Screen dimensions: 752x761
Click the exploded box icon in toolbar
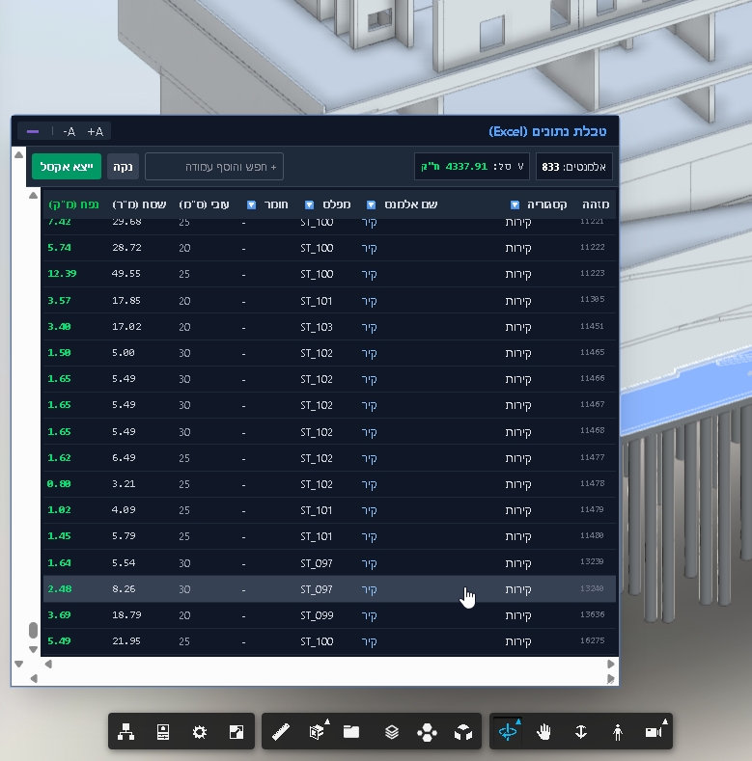pyautogui.click(x=463, y=732)
